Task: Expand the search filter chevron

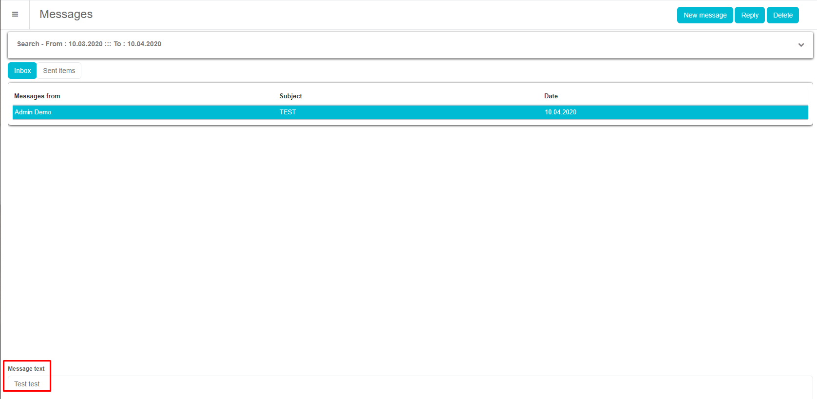Action: pos(800,45)
